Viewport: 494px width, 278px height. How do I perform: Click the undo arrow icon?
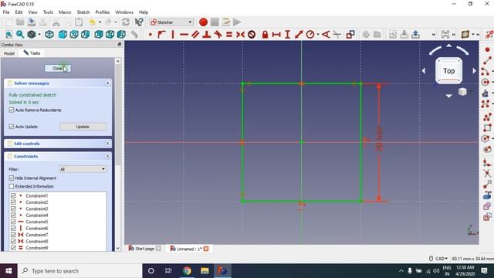(92, 22)
